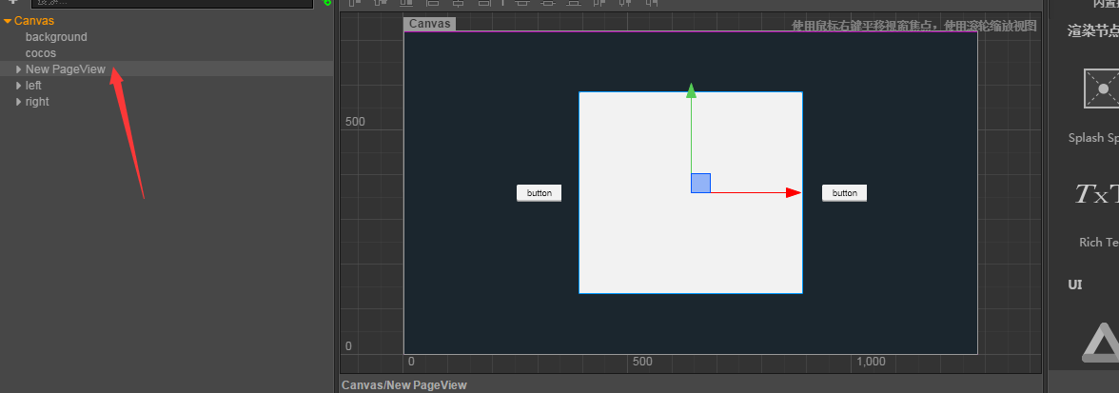Click the 渲染节点 section heading

coord(1093,30)
